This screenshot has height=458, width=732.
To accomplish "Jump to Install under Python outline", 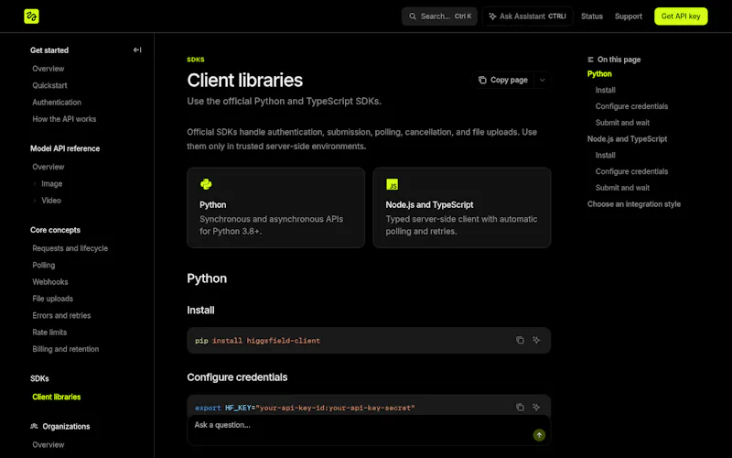I will point(605,90).
